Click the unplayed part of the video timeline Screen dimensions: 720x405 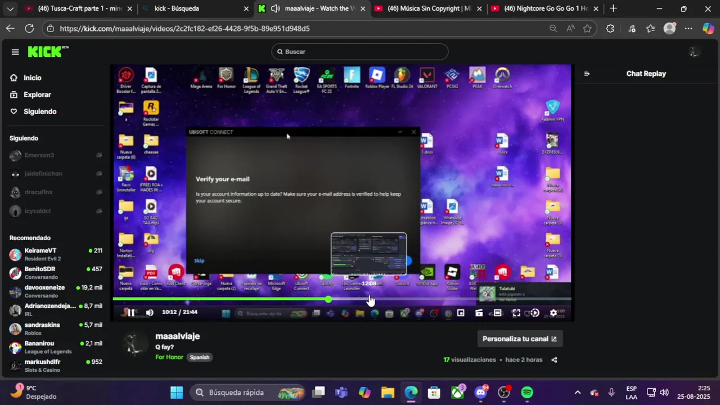point(450,299)
